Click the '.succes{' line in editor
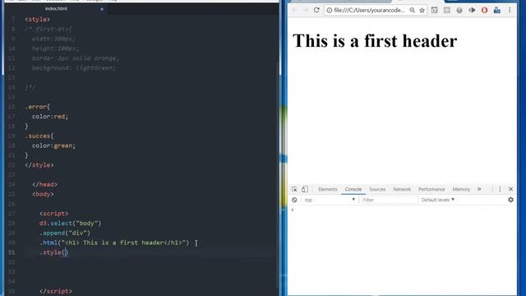Viewport: 526px width, 296px height. 39,136
